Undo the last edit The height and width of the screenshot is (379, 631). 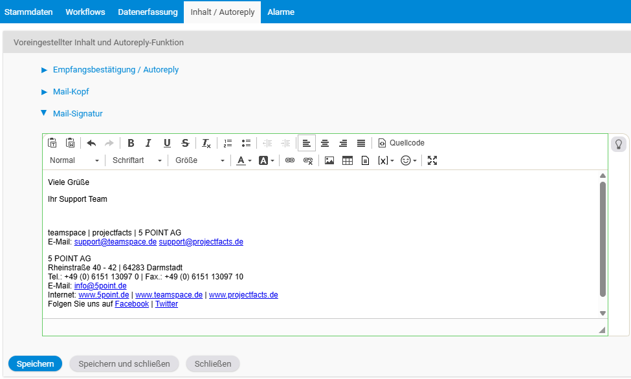(91, 143)
